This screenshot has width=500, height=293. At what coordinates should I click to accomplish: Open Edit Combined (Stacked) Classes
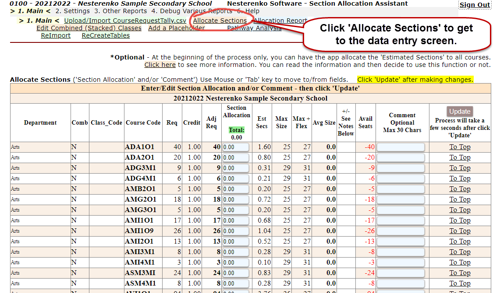coord(89,28)
